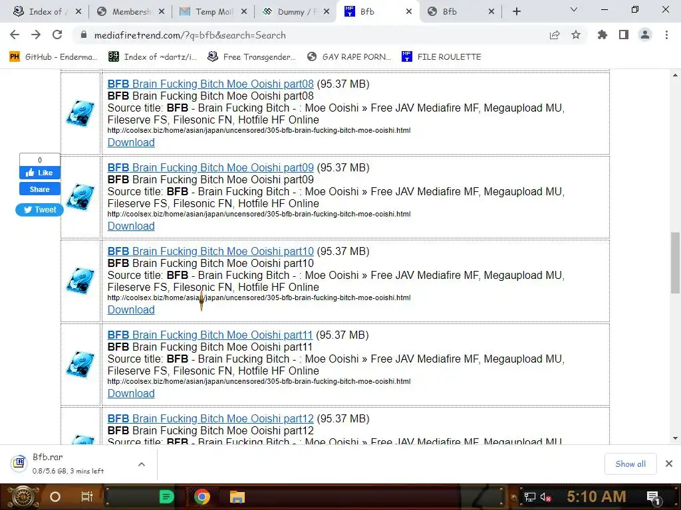Close the 'Dummy / F' tab
The image size is (681, 510).
[x=327, y=12]
